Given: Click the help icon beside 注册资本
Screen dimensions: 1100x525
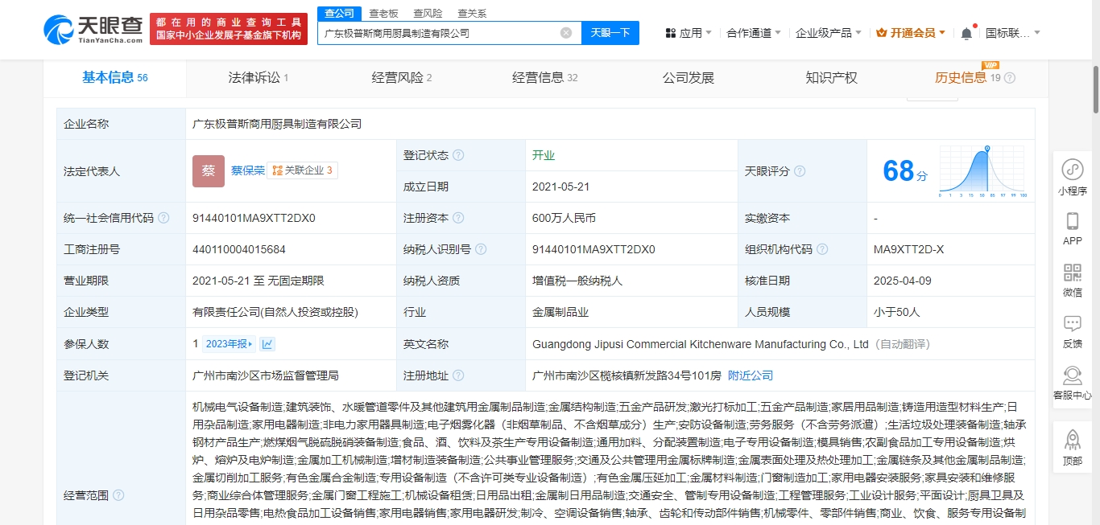Looking at the screenshot, I should click(458, 218).
